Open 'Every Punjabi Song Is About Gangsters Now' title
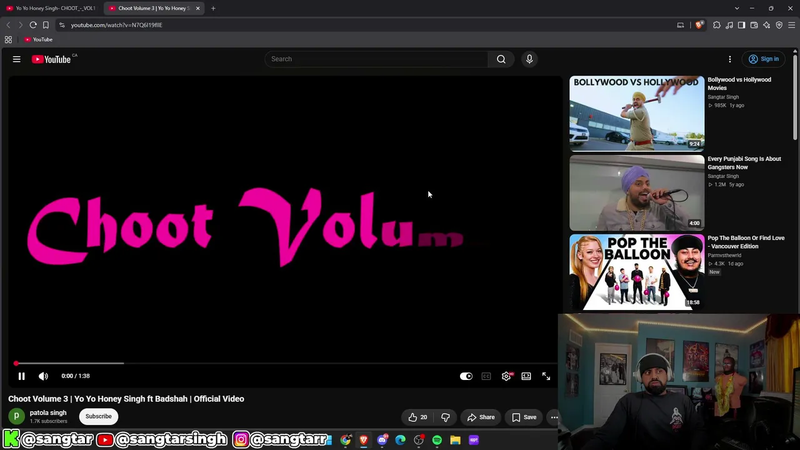The image size is (800, 450). pyautogui.click(x=744, y=163)
